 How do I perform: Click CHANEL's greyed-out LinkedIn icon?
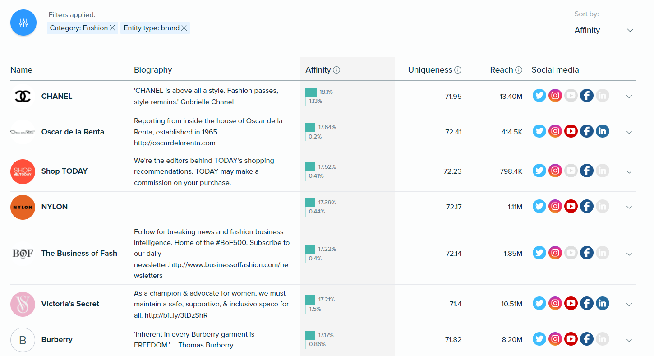coord(602,96)
